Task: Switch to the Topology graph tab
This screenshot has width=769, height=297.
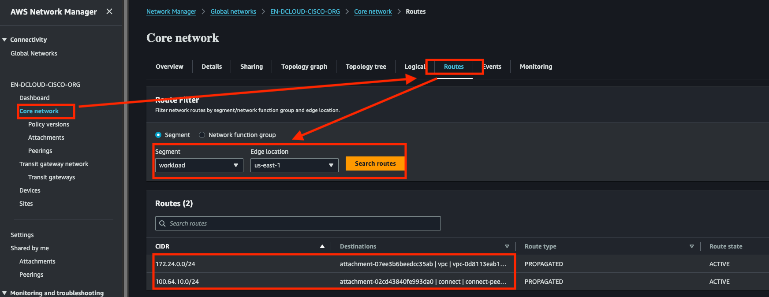Action: point(304,67)
